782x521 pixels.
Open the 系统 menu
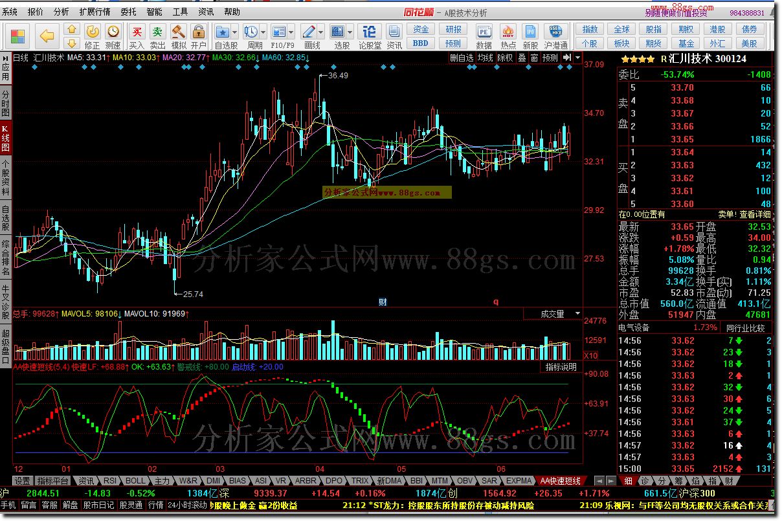(x=10, y=12)
